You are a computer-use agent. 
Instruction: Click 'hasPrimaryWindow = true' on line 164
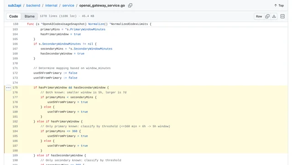point(61,34)
